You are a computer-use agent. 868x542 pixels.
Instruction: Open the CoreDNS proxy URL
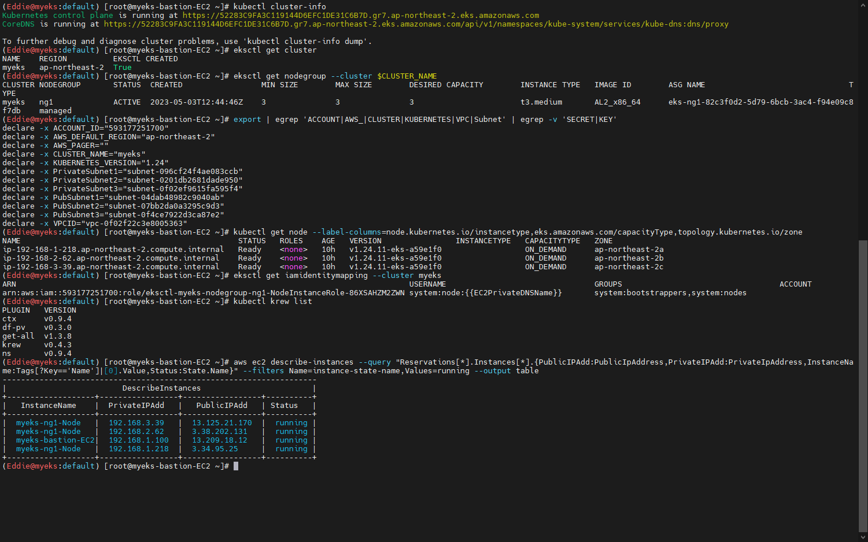coord(416,24)
